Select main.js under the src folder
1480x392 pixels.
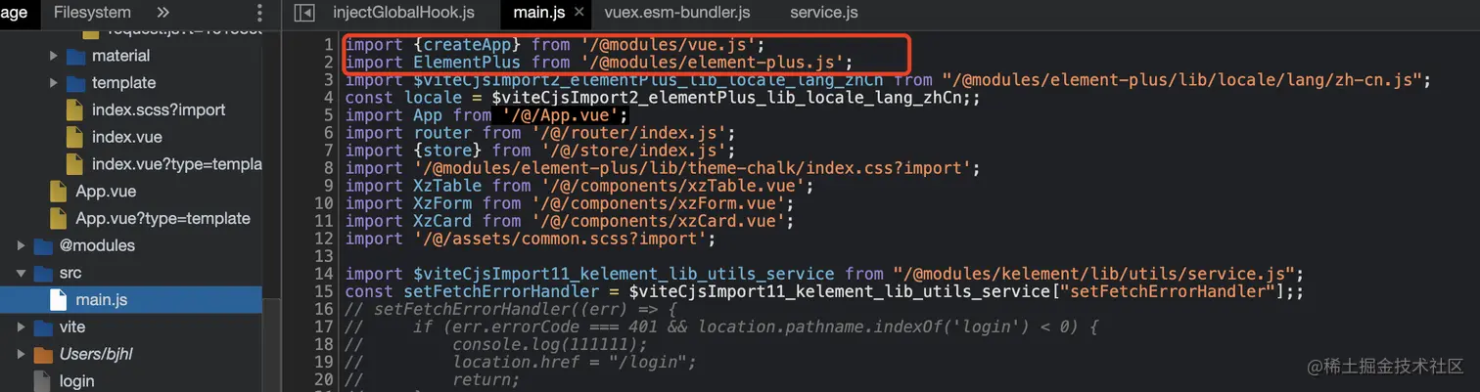(101, 299)
